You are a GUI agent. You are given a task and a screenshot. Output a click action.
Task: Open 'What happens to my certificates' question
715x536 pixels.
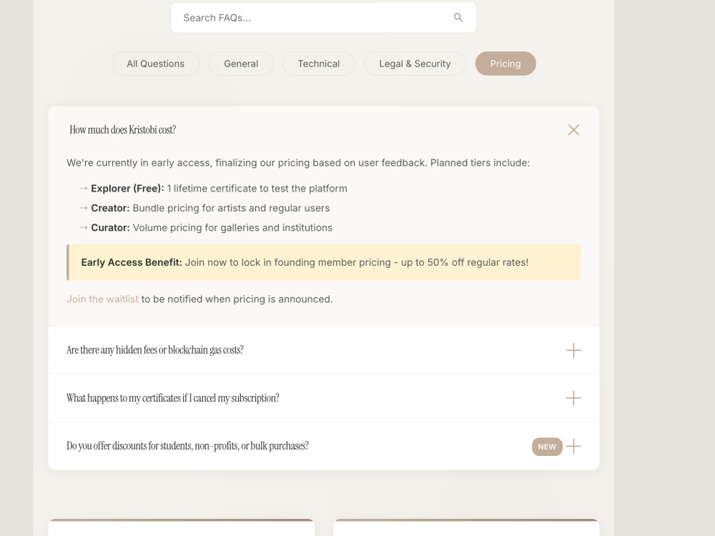tap(173, 398)
